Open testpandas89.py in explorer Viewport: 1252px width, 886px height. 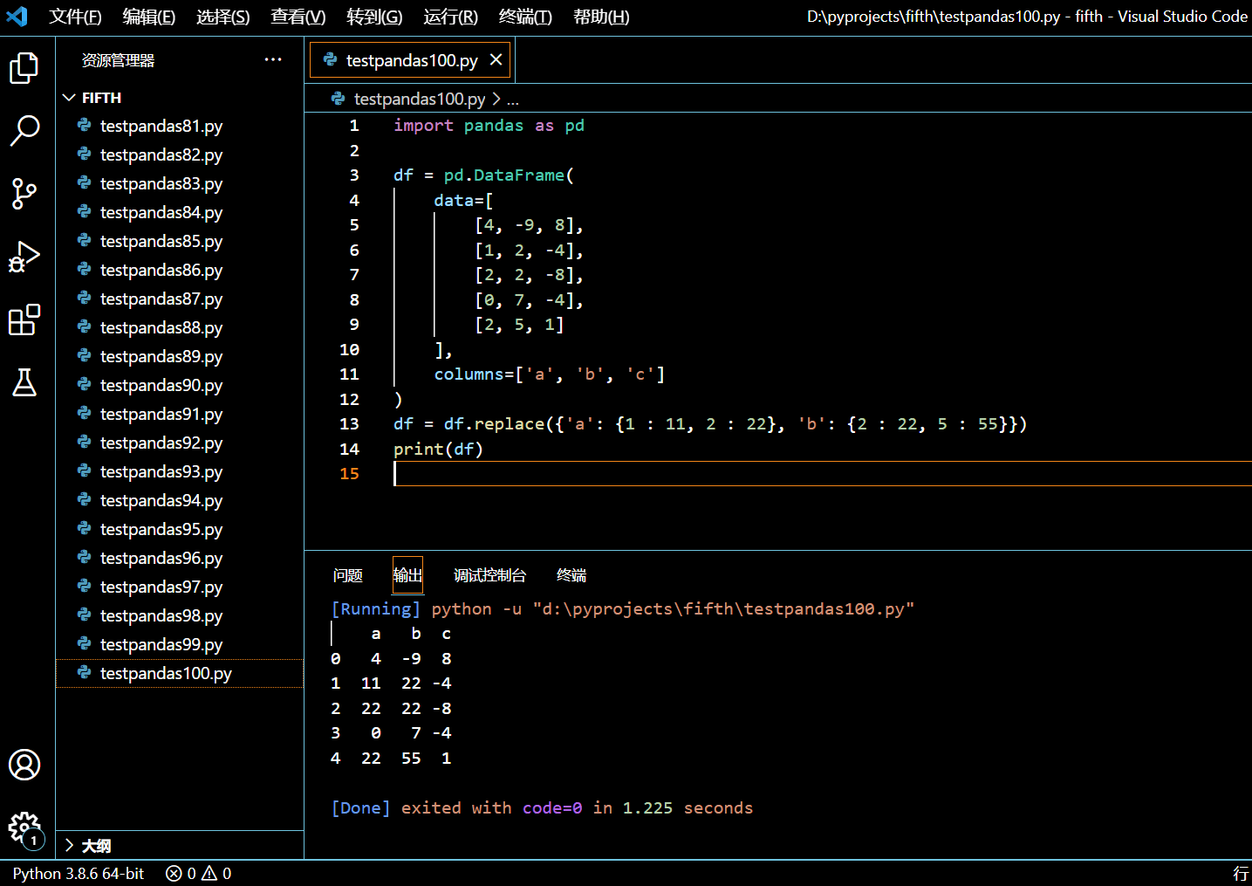(180, 356)
